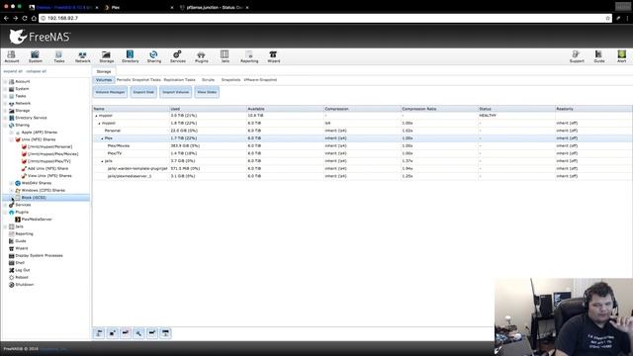Image resolution: width=633 pixels, height=356 pixels.
Task: Open the Guide toolbar icon
Action: [x=599, y=56]
